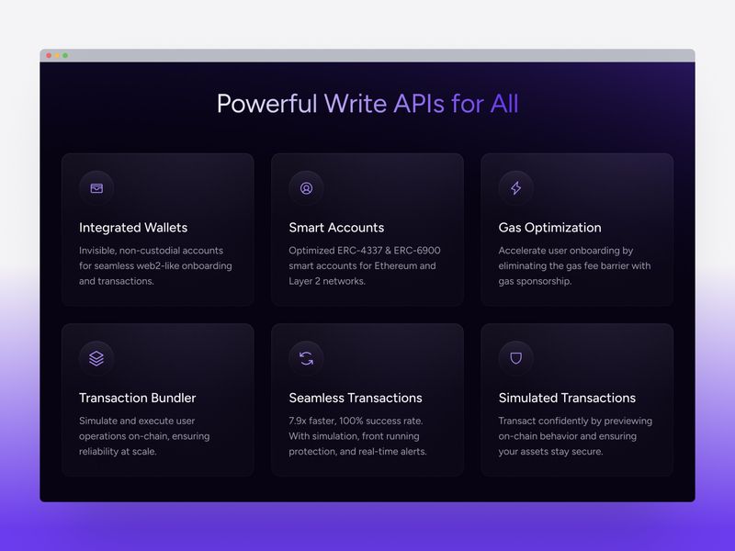
Task: Click the Simulated Transactions heading
Action: pos(566,398)
